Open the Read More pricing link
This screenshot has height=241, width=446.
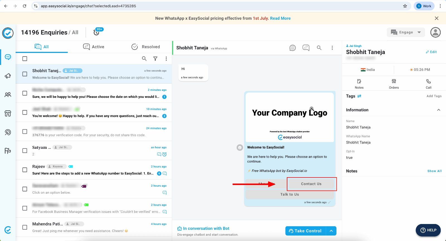click(280, 18)
